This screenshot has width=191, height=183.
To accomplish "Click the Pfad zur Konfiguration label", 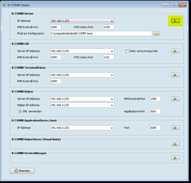I will 31,33.
